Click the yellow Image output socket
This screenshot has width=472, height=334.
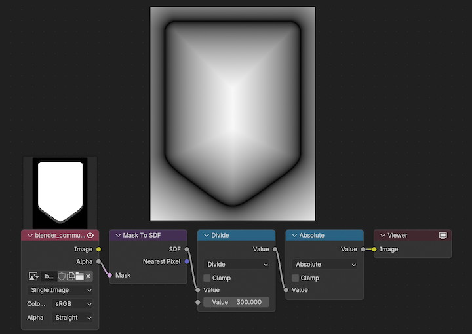[x=98, y=249]
